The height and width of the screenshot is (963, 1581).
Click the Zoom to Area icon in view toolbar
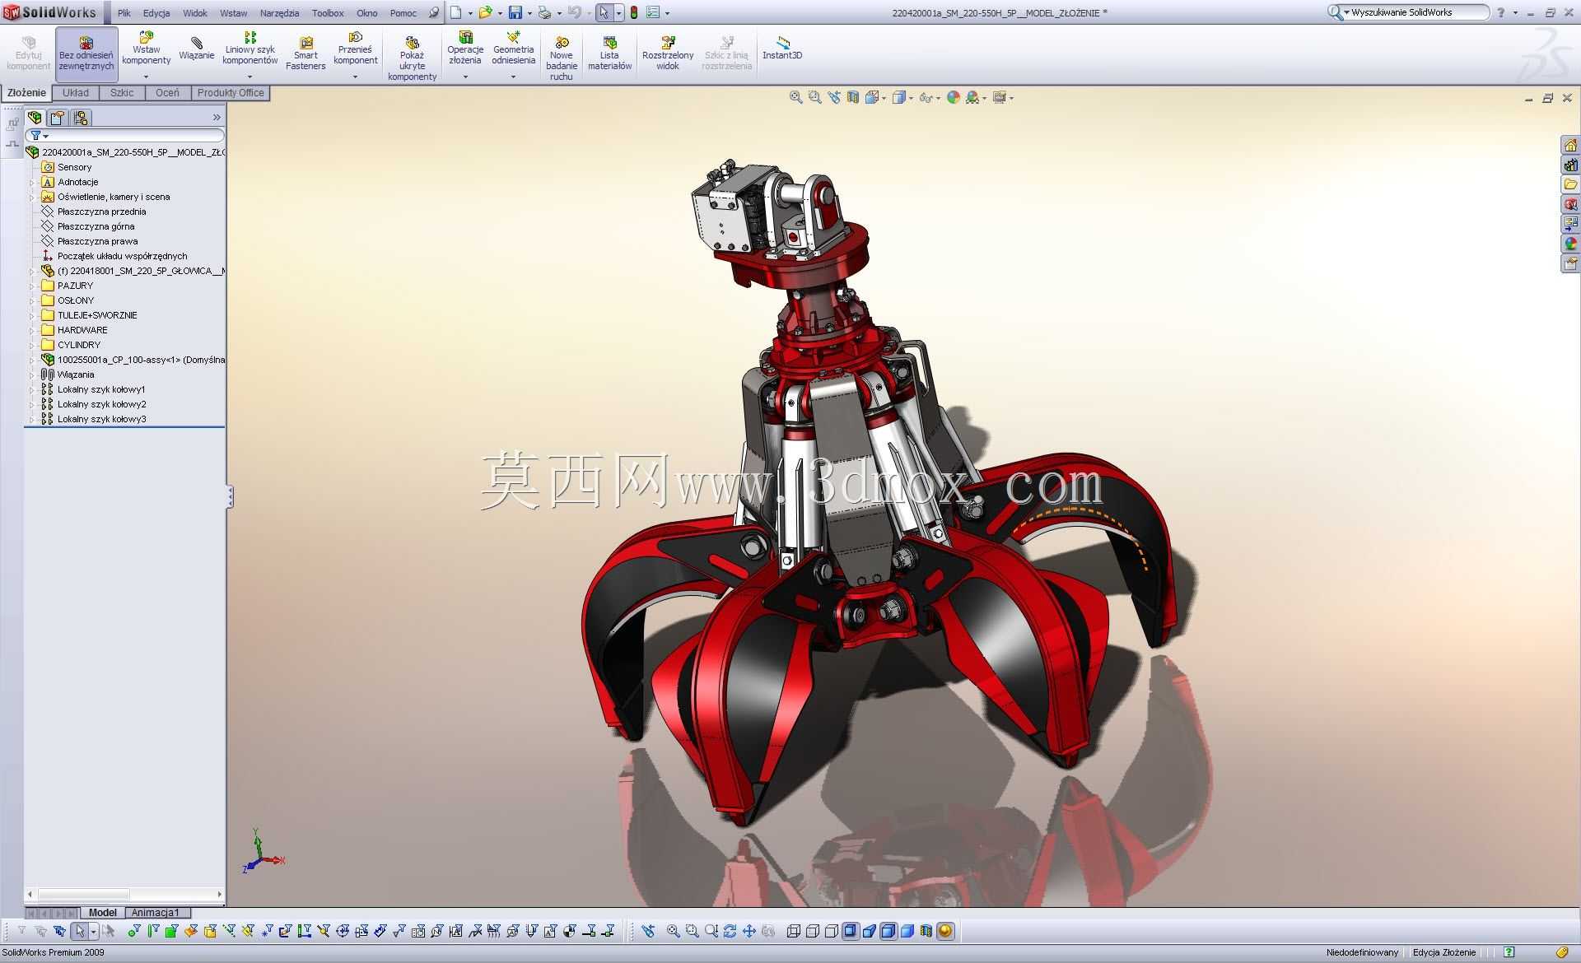(814, 97)
